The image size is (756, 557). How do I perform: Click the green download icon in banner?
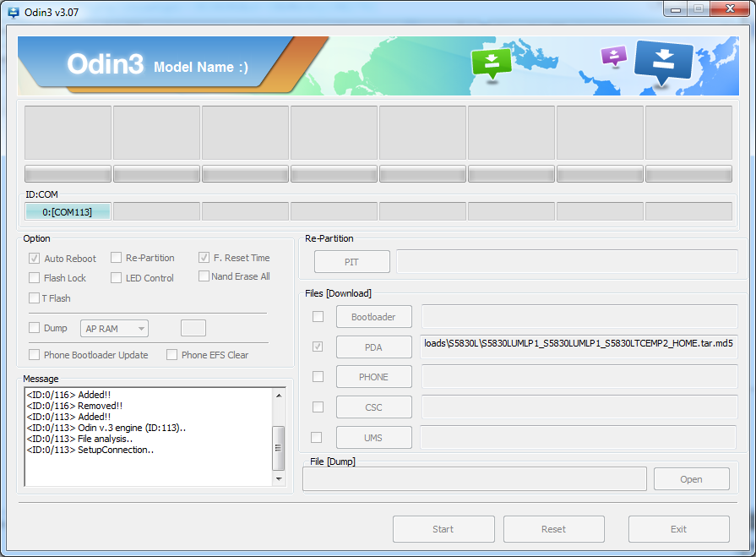(x=492, y=63)
